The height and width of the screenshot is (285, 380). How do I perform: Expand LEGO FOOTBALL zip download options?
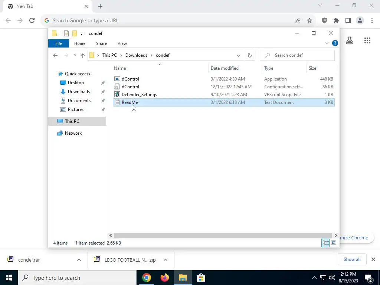point(166,260)
